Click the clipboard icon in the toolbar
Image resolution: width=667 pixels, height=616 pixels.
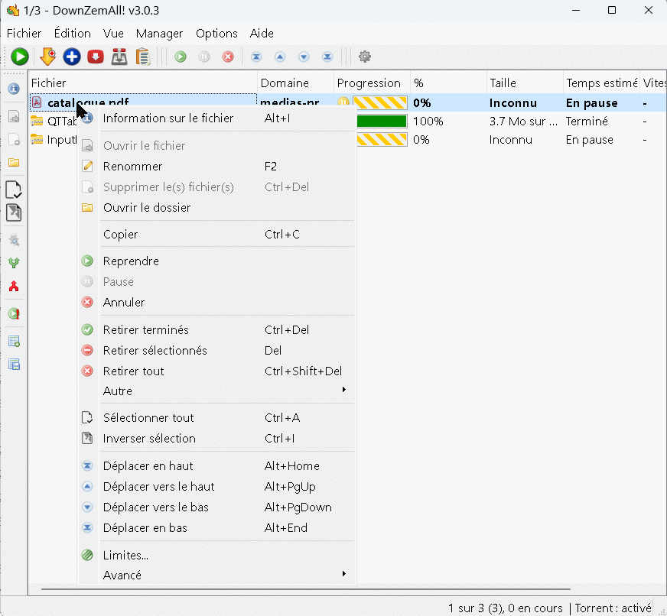143,57
